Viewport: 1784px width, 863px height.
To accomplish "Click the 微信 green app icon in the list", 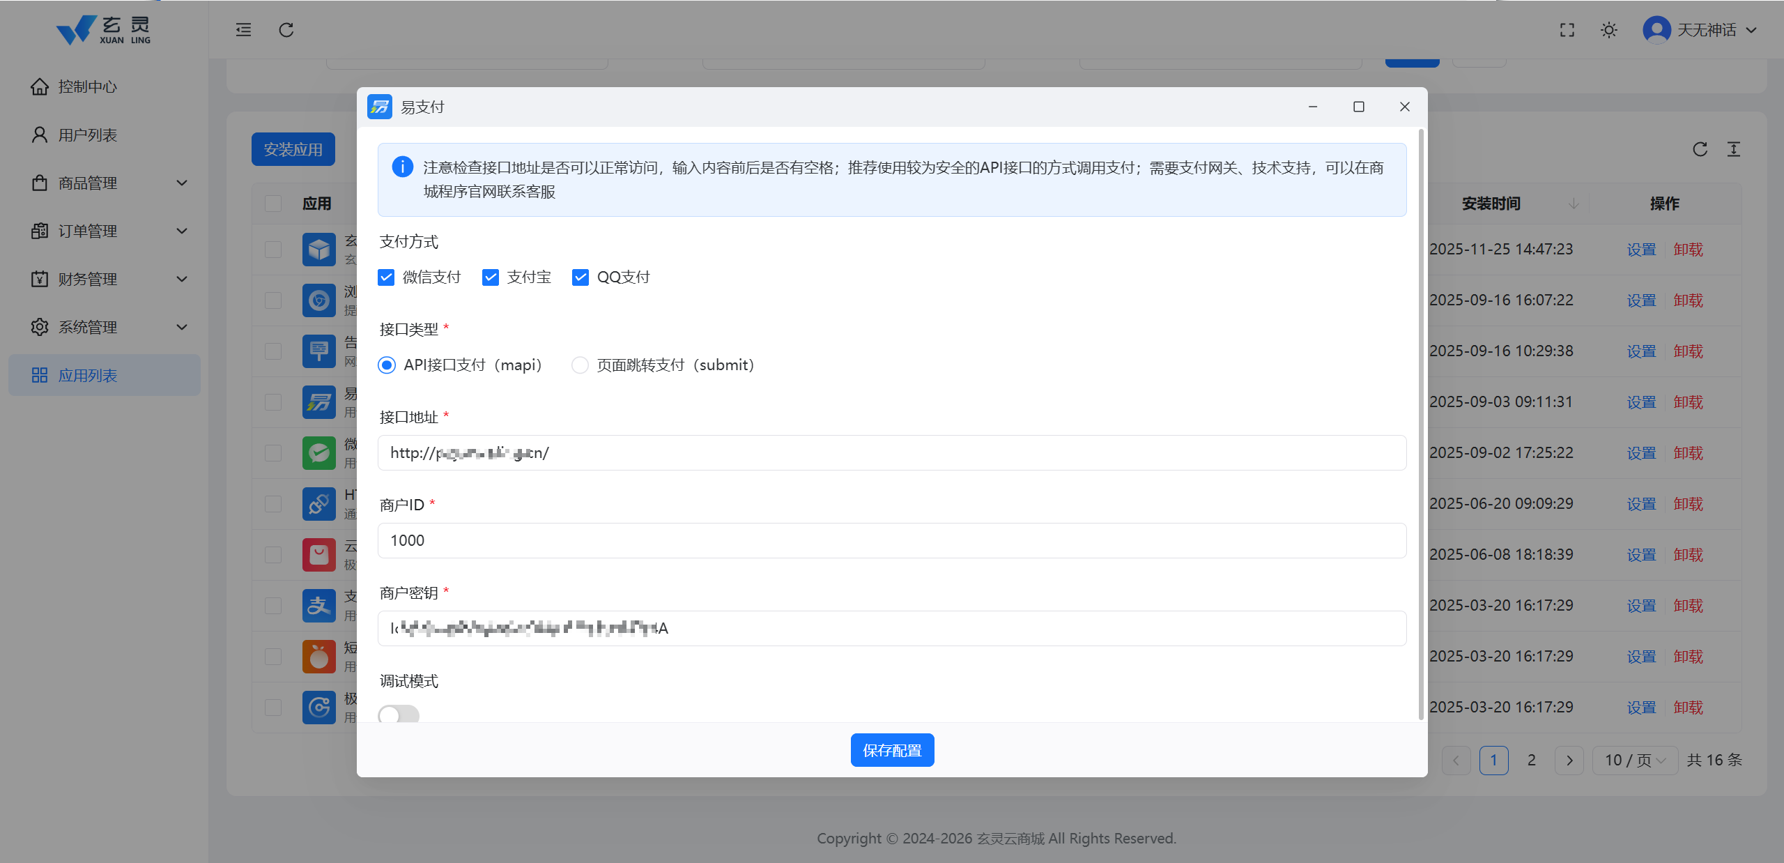I will (x=319, y=452).
